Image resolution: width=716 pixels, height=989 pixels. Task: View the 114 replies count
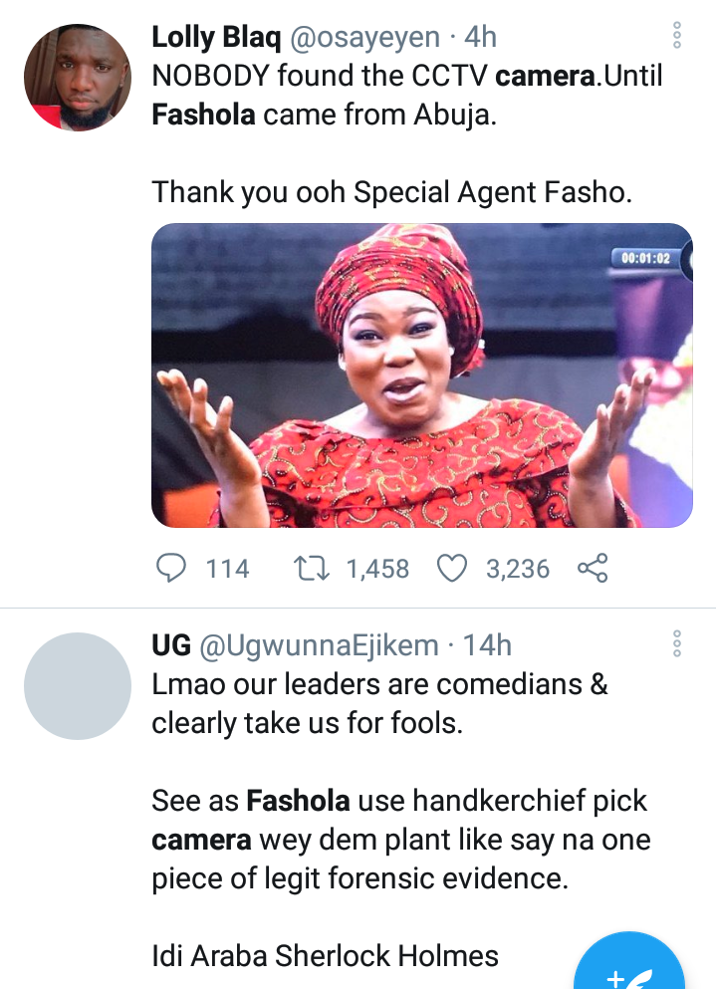tap(227, 569)
